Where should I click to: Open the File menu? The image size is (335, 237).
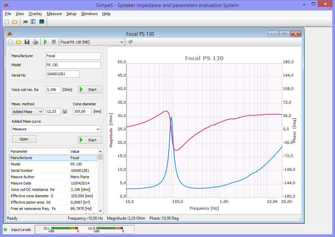8,14
